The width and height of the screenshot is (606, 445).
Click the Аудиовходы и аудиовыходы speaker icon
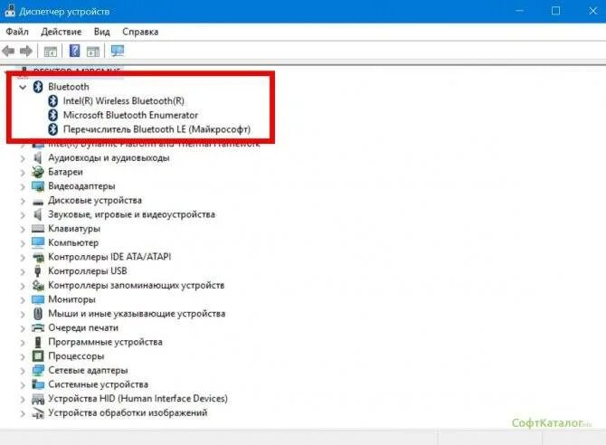click(x=37, y=157)
